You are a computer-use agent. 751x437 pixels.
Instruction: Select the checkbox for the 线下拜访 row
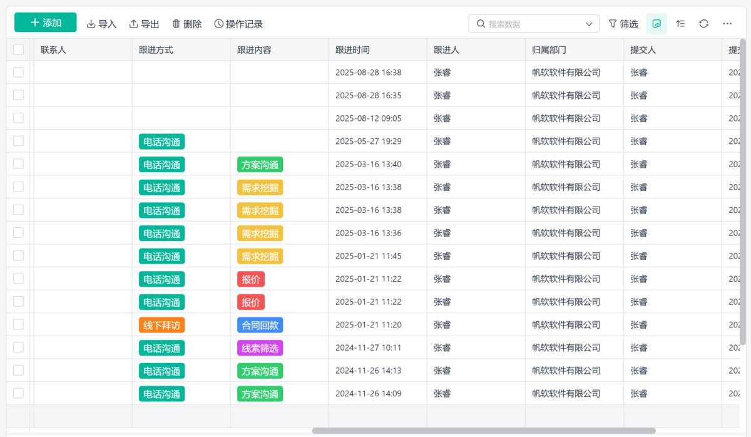[18, 324]
